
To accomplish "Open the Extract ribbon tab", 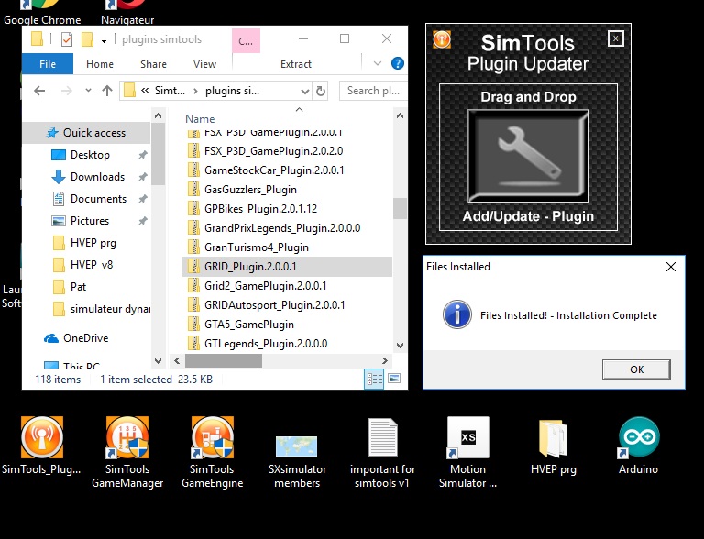I will [x=296, y=64].
